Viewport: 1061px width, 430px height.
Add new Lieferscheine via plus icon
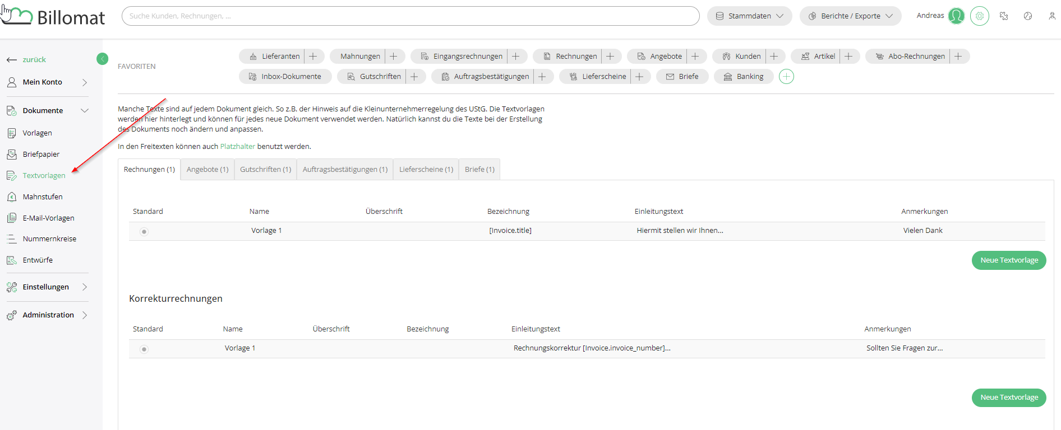click(x=639, y=77)
